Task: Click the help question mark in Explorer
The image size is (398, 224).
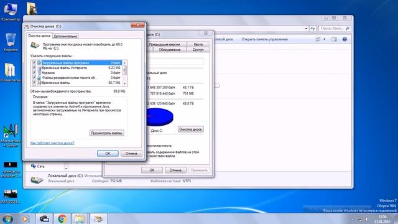Action: (345, 39)
